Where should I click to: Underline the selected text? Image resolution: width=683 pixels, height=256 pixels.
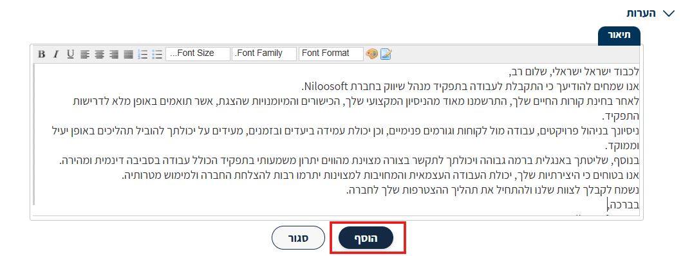pyautogui.click(x=70, y=54)
